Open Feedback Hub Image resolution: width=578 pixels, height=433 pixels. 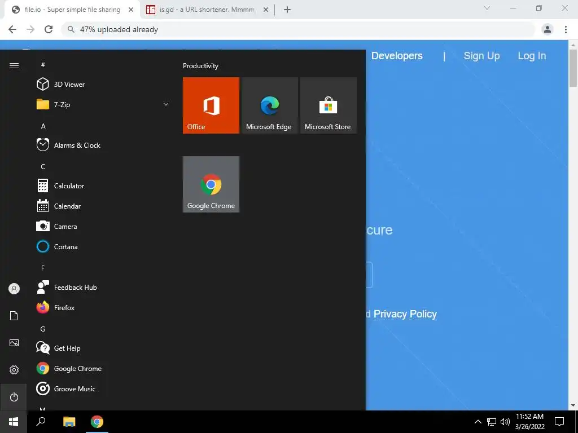[103, 287]
